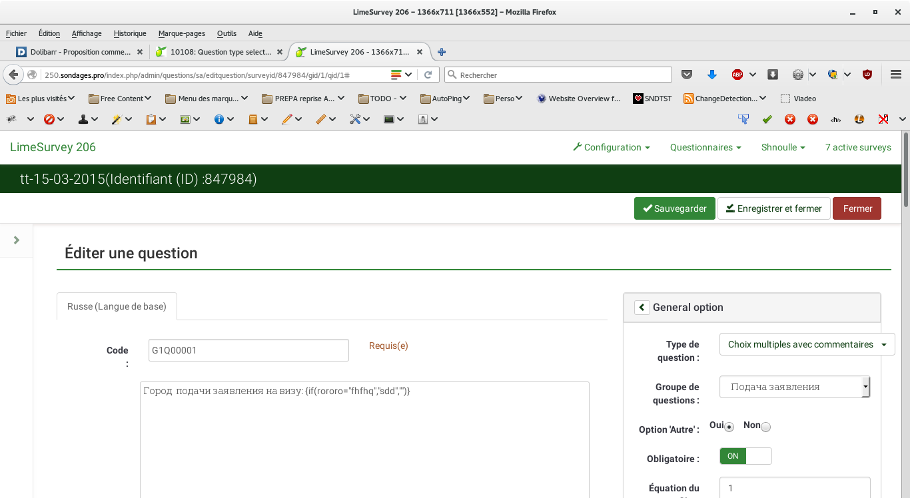Collapse General option panel with arrow icon
This screenshot has height=498, width=910.
tap(642, 308)
